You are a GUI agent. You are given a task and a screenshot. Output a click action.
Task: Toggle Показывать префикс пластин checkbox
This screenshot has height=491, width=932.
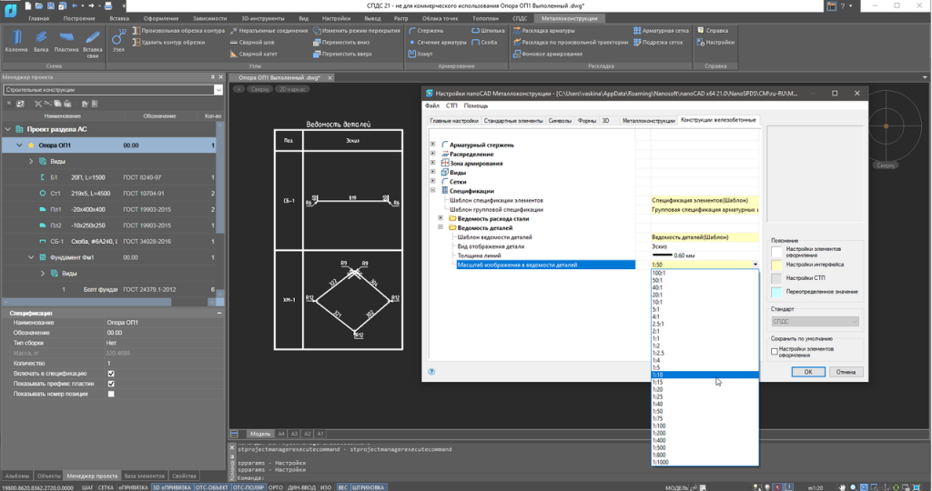[x=111, y=384]
